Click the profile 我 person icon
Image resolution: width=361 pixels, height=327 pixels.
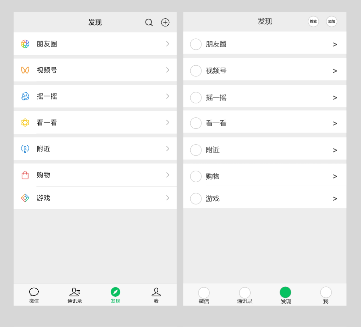(156, 292)
